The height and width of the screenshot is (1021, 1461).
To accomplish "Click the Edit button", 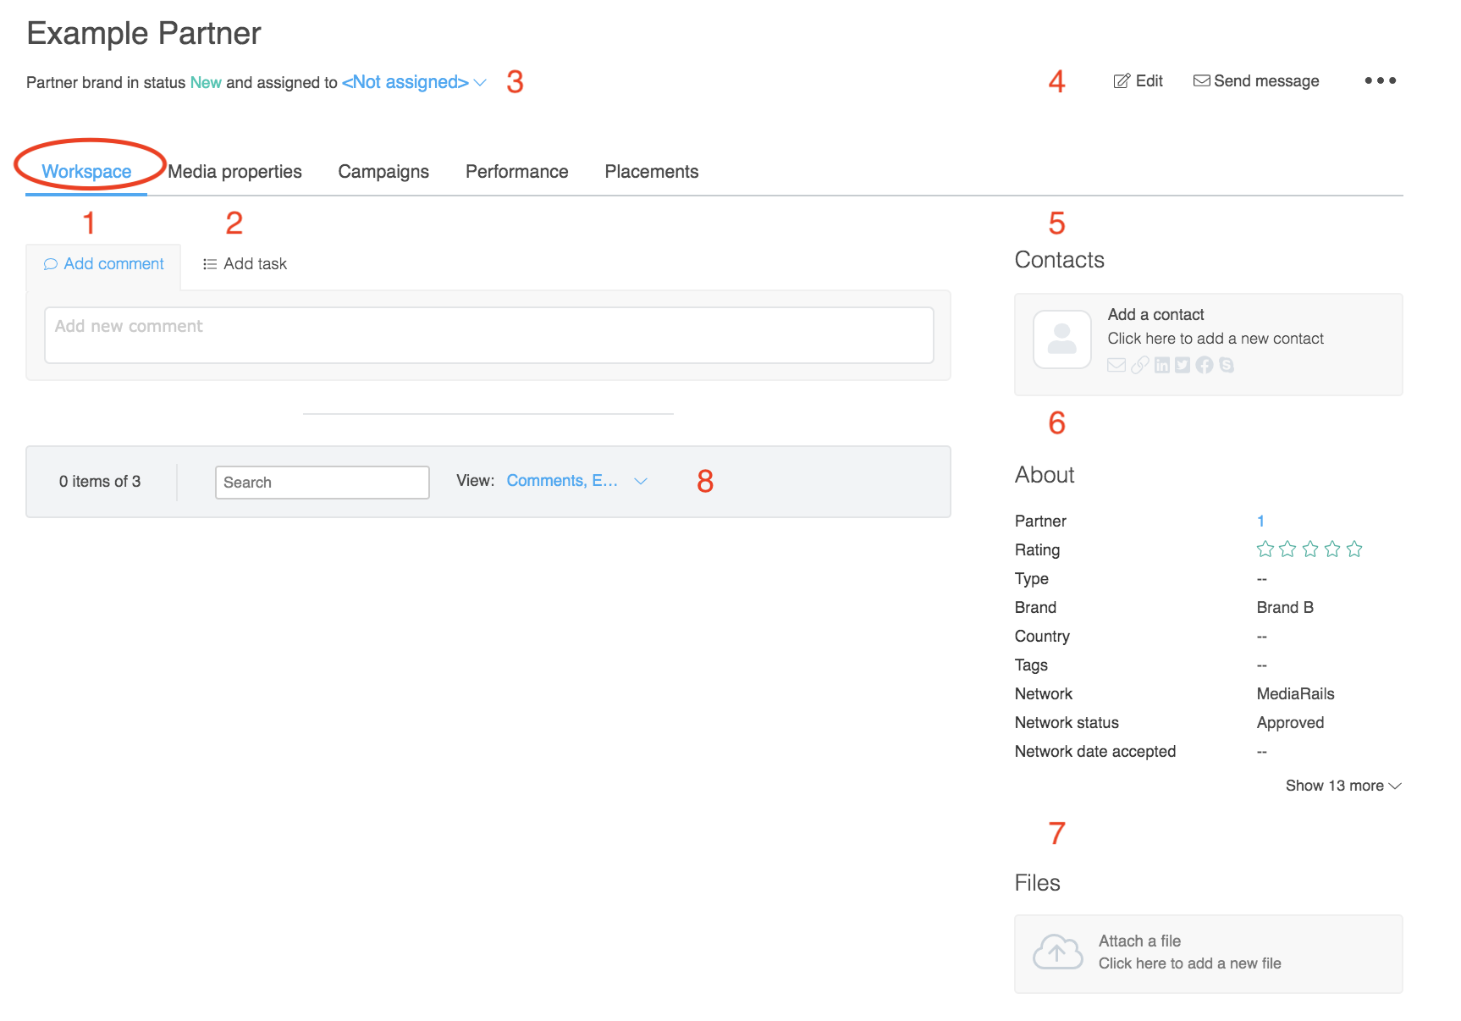I will coord(1138,81).
